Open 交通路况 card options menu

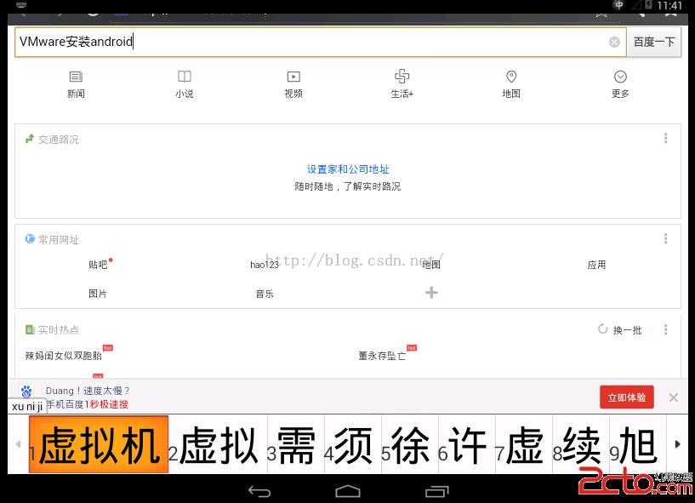pos(665,138)
